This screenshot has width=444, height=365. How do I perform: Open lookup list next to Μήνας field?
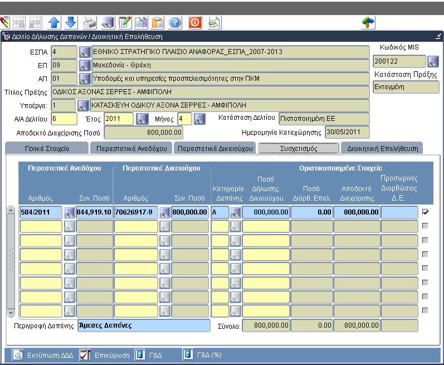pos(199,119)
